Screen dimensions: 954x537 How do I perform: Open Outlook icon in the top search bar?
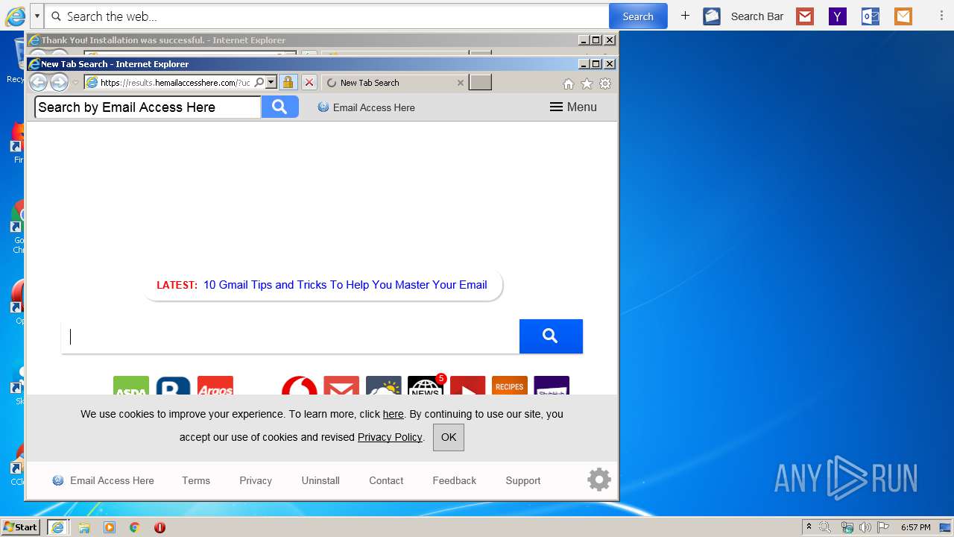pyautogui.click(x=871, y=16)
